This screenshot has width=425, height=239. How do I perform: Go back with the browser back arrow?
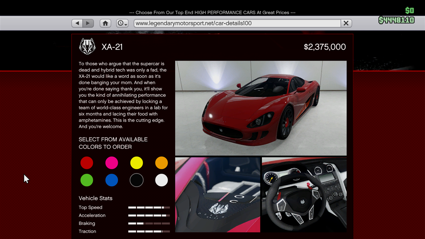pyautogui.click(x=77, y=23)
